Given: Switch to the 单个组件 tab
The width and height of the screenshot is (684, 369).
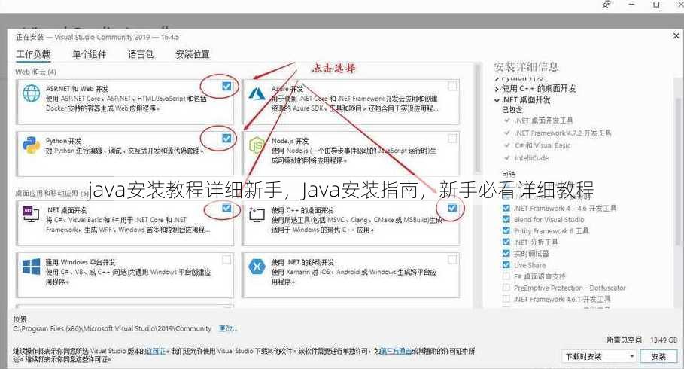Looking at the screenshot, I should [90, 54].
